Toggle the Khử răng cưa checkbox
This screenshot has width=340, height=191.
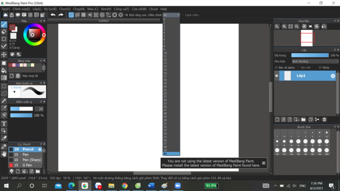point(127,15)
